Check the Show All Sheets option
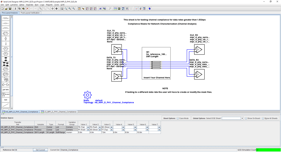This screenshot has width=281, height=152. point(263,118)
